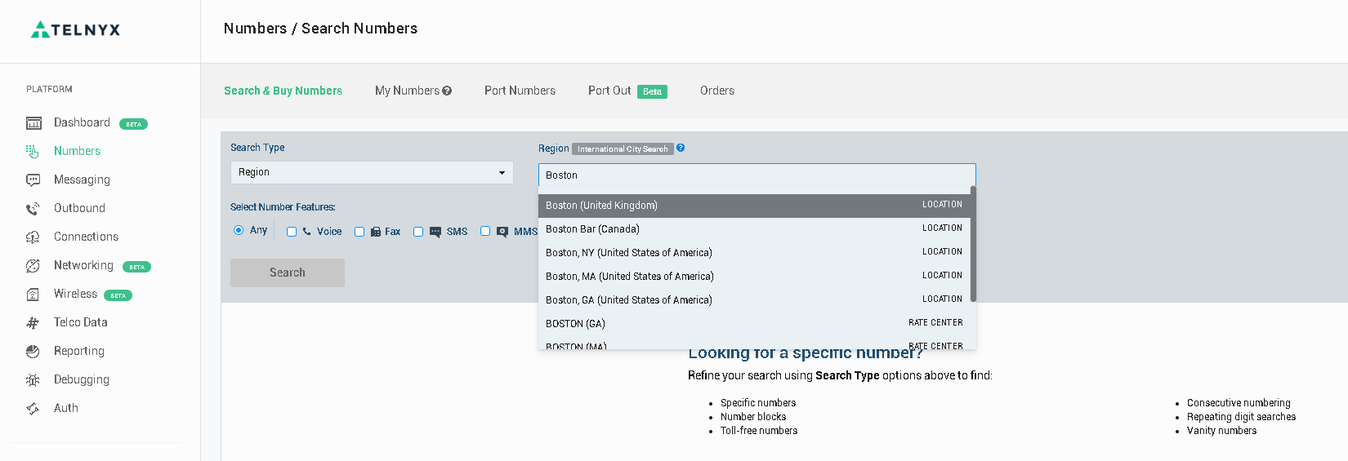Image resolution: width=1348 pixels, height=461 pixels.
Task: Select the Any radio button
Action: [239, 230]
